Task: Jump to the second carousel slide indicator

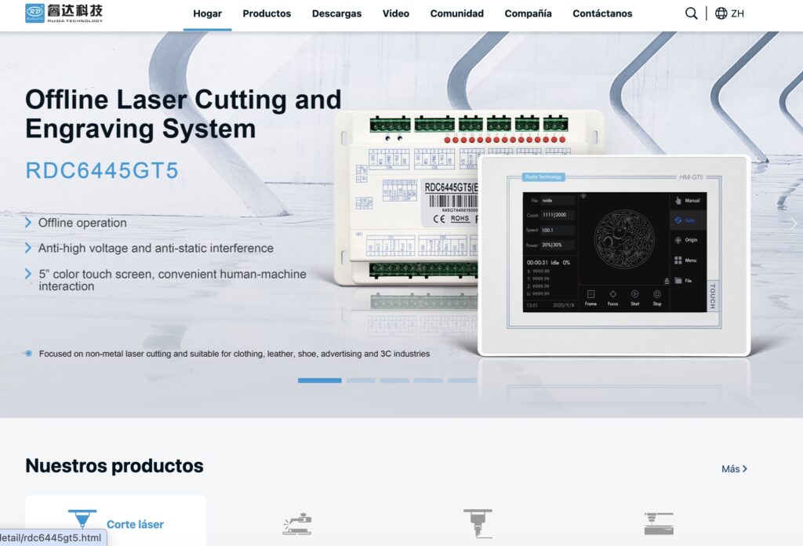Action: coord(361,380)
